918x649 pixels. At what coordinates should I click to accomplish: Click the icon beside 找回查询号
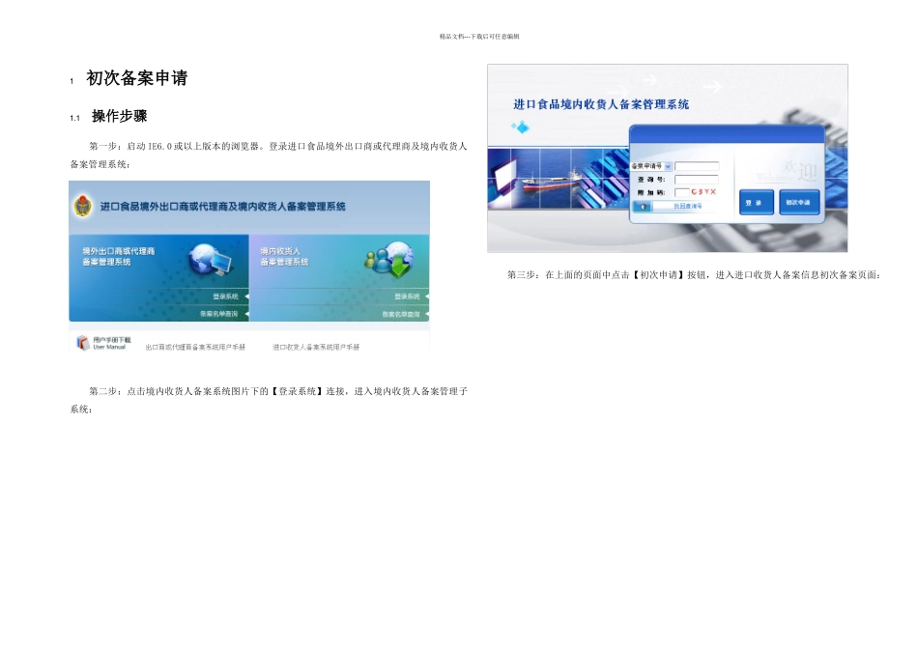click(643, 207)
